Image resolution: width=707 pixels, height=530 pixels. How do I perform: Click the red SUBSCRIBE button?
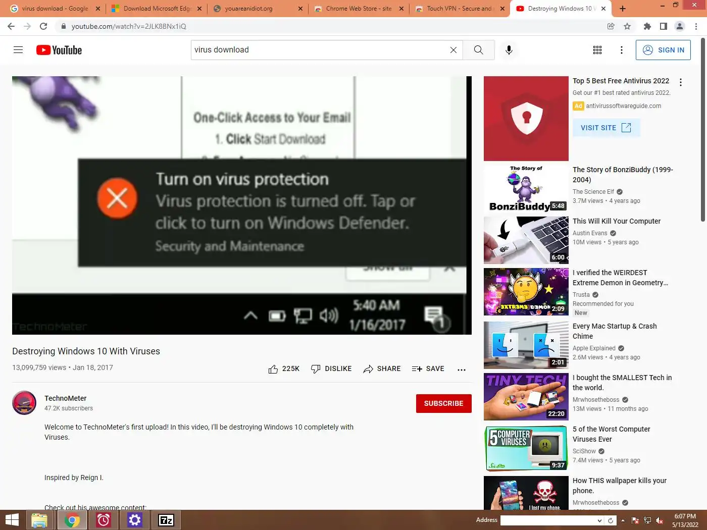click(x=444, y=403)
